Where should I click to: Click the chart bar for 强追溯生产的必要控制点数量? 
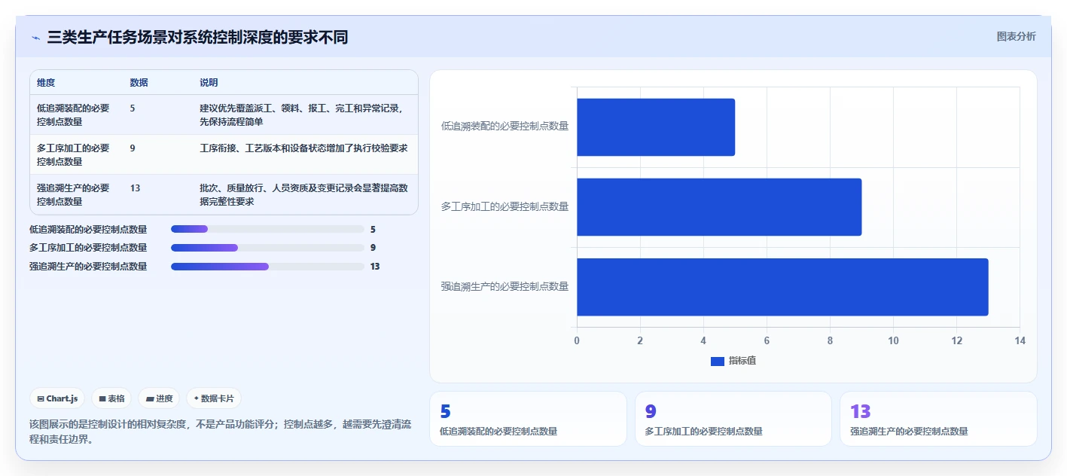click(x=782, y=287)
